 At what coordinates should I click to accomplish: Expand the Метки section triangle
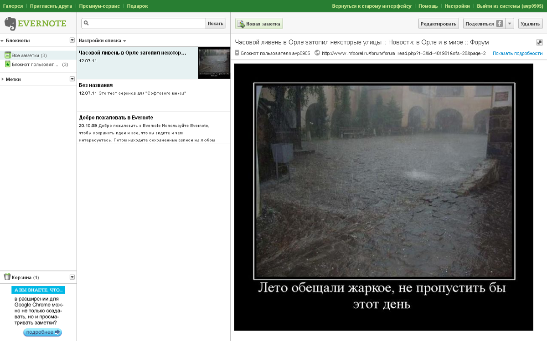coord(3,79)
